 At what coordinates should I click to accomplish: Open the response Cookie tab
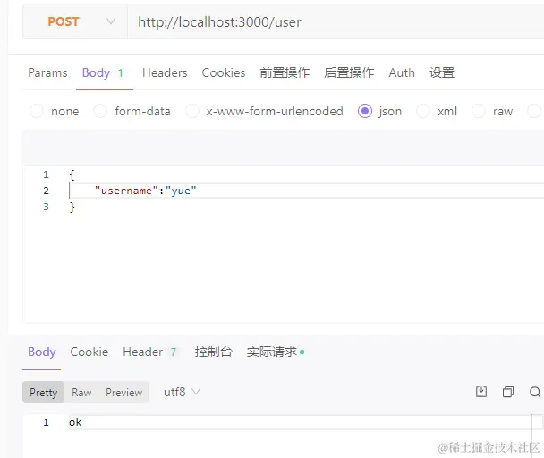[x=89, y=352]
